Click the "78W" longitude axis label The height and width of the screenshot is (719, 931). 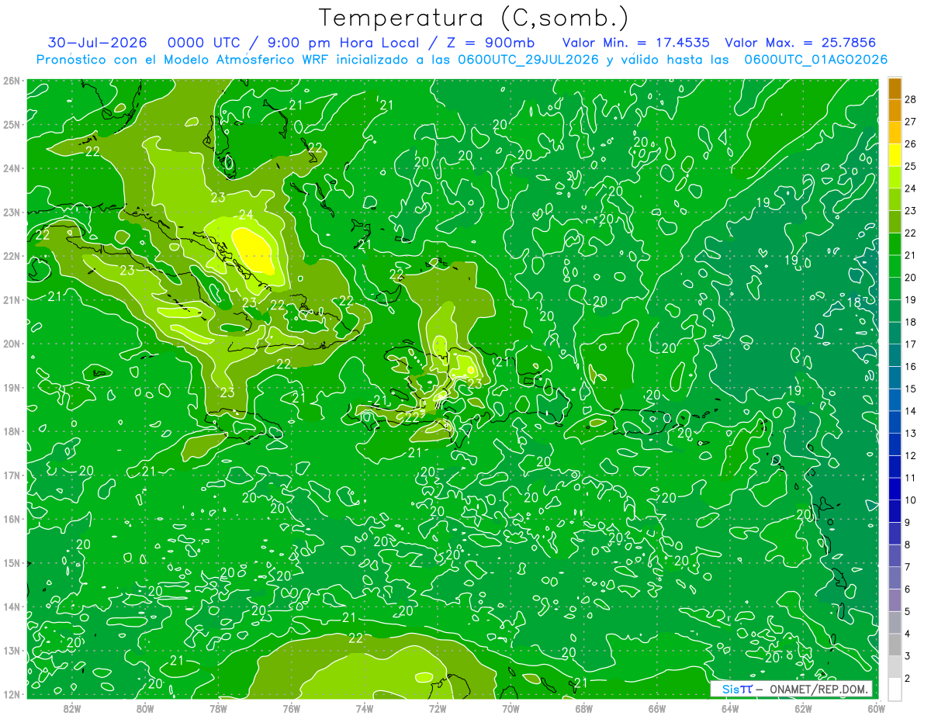click(x=218, y=708)
